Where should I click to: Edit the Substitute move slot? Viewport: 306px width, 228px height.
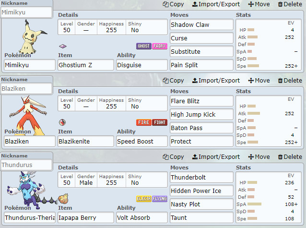pyautogui.click(x=201, y=51)
